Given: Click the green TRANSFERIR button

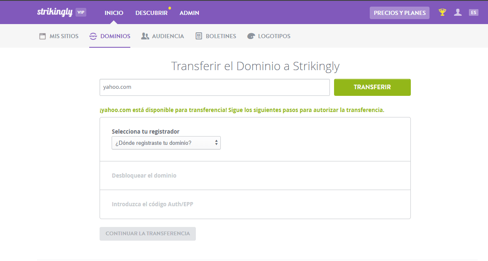Looking at the screenshot, I should coord(372,87).
